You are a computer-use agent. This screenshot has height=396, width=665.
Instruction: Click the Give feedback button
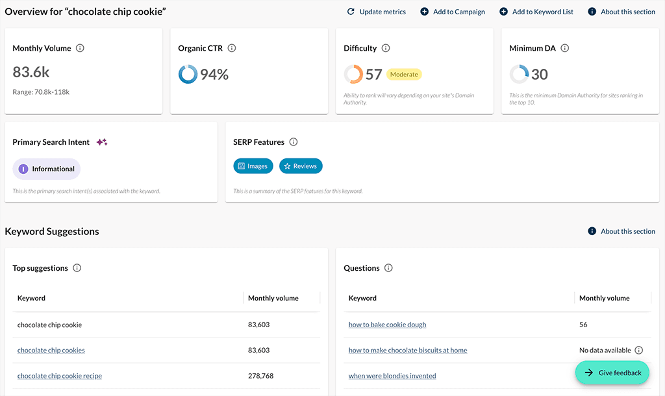tap(612, 373)
